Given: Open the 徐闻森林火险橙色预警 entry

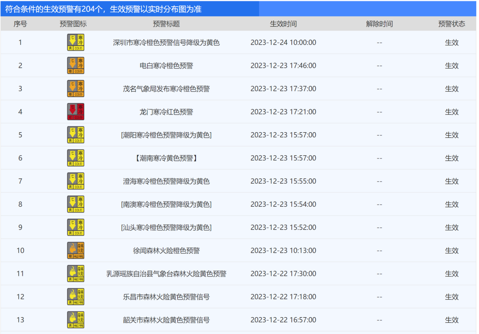Looking at the screenshot, I should click(x=166, y=251).
